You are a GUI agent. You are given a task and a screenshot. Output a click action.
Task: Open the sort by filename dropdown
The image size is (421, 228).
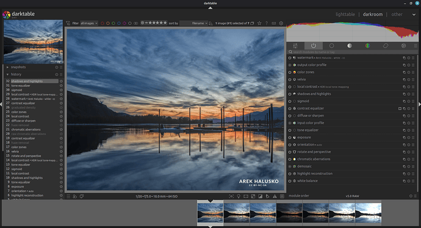pyautogui.click(x=193, y=23)
